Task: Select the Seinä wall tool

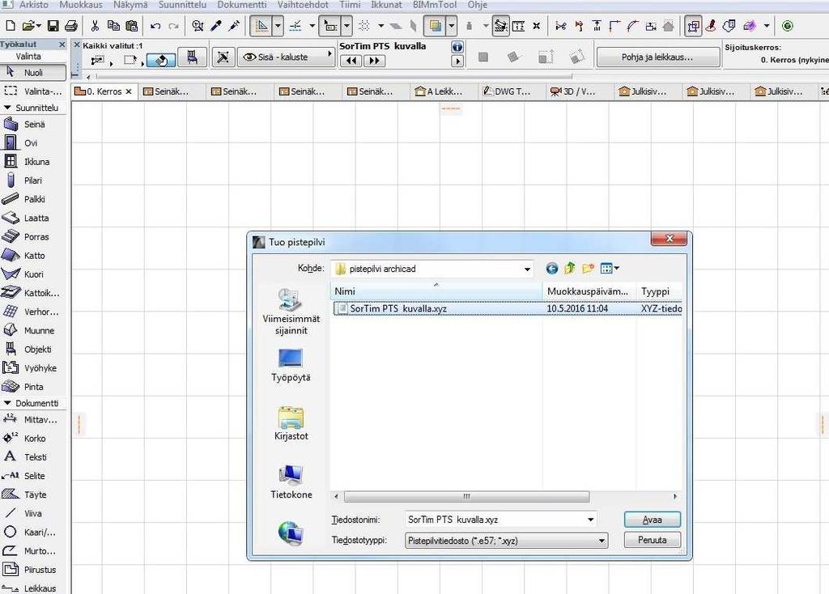Action: coord(32,124)
